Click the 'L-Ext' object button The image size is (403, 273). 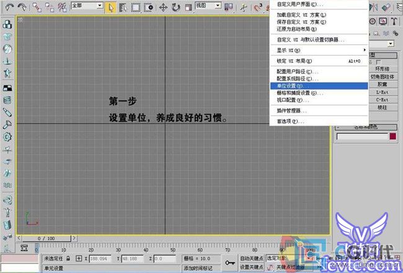pyautogui.click(x=382, y=92)
